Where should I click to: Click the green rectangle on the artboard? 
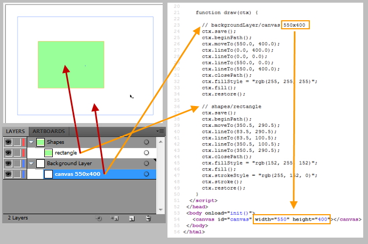[70, 64]
